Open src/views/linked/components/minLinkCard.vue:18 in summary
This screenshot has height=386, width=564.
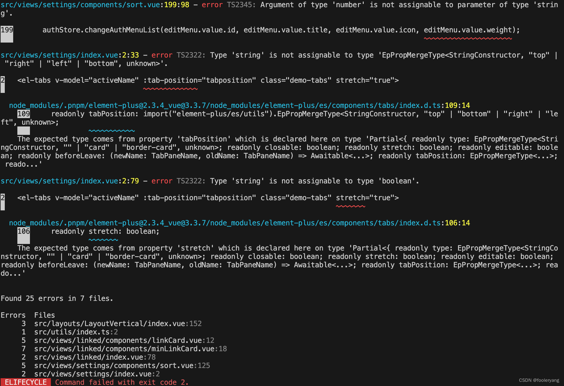pyautogui.click(x=131, y=349)
